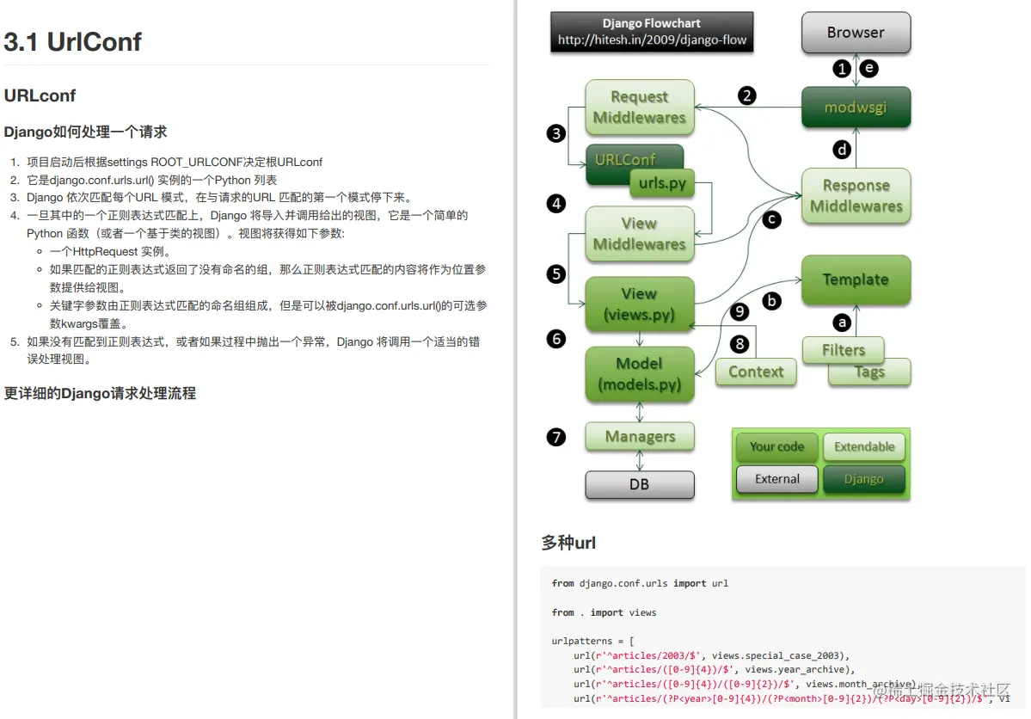The width and height of the screenshot is (1031, 719).
Task: Select the View Middlewares node
Action: click(639, 233)
